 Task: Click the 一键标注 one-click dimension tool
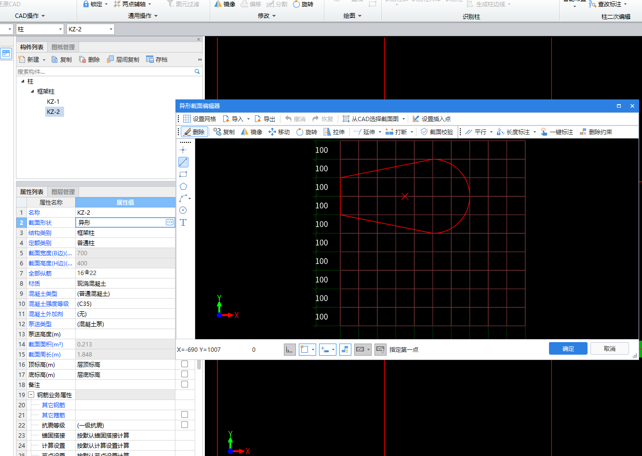pos(557,132)
